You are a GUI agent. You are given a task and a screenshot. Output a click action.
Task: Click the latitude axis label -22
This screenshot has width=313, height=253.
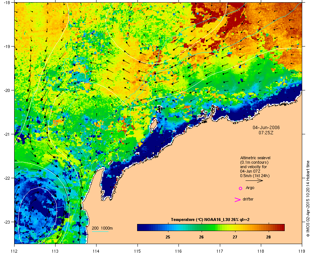pyautogui.click(x=7, y=178)
